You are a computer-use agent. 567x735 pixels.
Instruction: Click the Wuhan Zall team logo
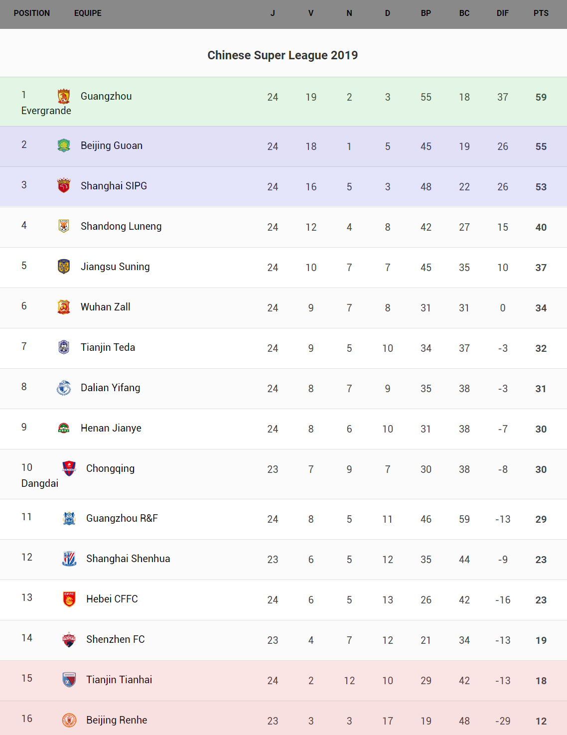pyautogui.click(x=64, y=307)
